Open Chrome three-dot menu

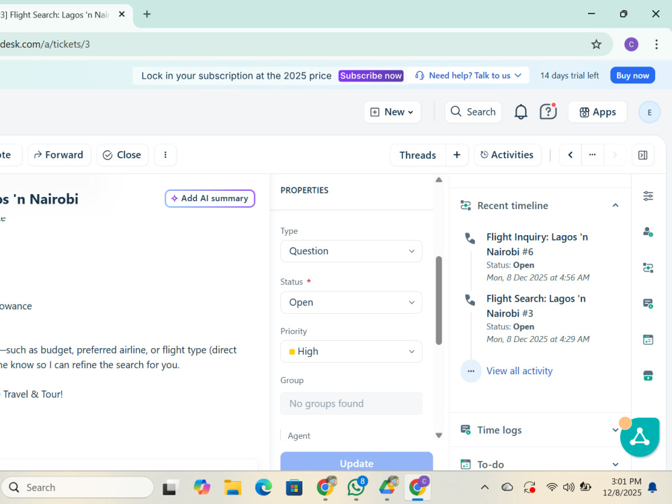[x=656, y=44]
